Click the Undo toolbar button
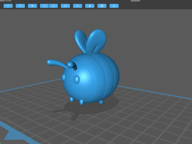This screenshot has width=192, height=144. point(44,6)
